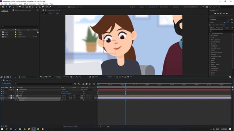Viewport: 234px width, 131px height.
Task: Click the timeline current timecode field
Action: click(x=7, y=83)
